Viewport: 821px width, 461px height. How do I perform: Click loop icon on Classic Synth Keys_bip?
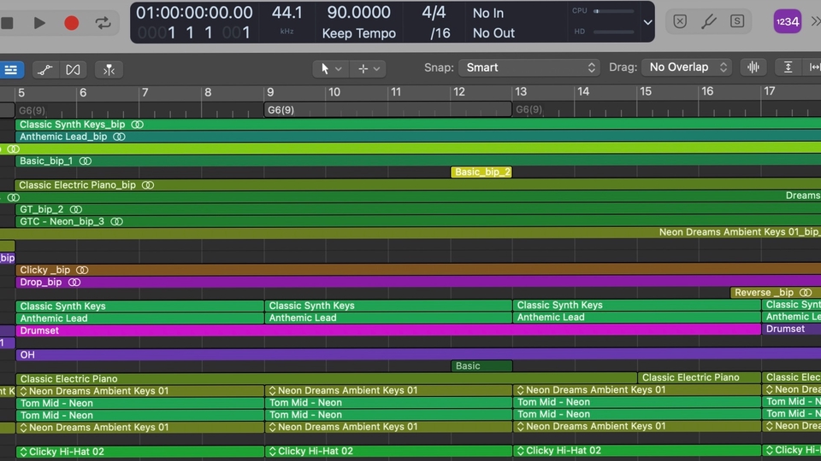[x=137, y=125]
